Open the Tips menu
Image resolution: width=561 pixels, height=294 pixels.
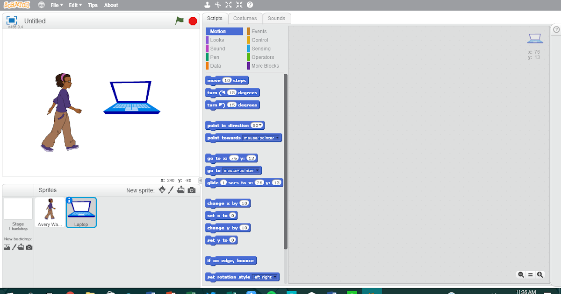click(93, 5)
